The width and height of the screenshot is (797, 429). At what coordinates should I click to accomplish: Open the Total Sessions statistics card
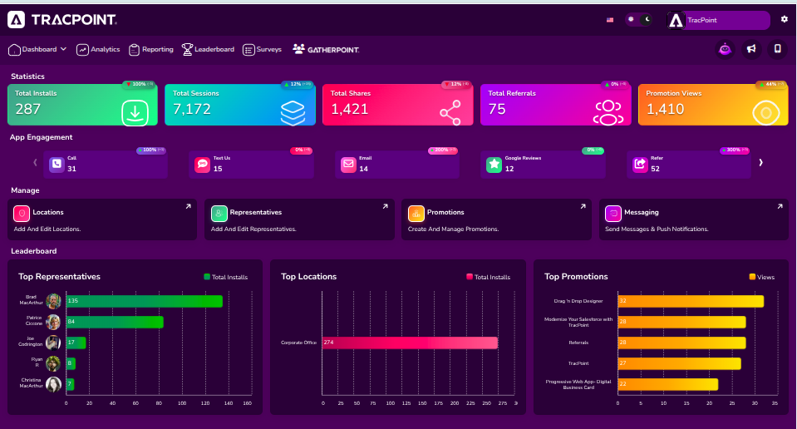coord(240,104)
